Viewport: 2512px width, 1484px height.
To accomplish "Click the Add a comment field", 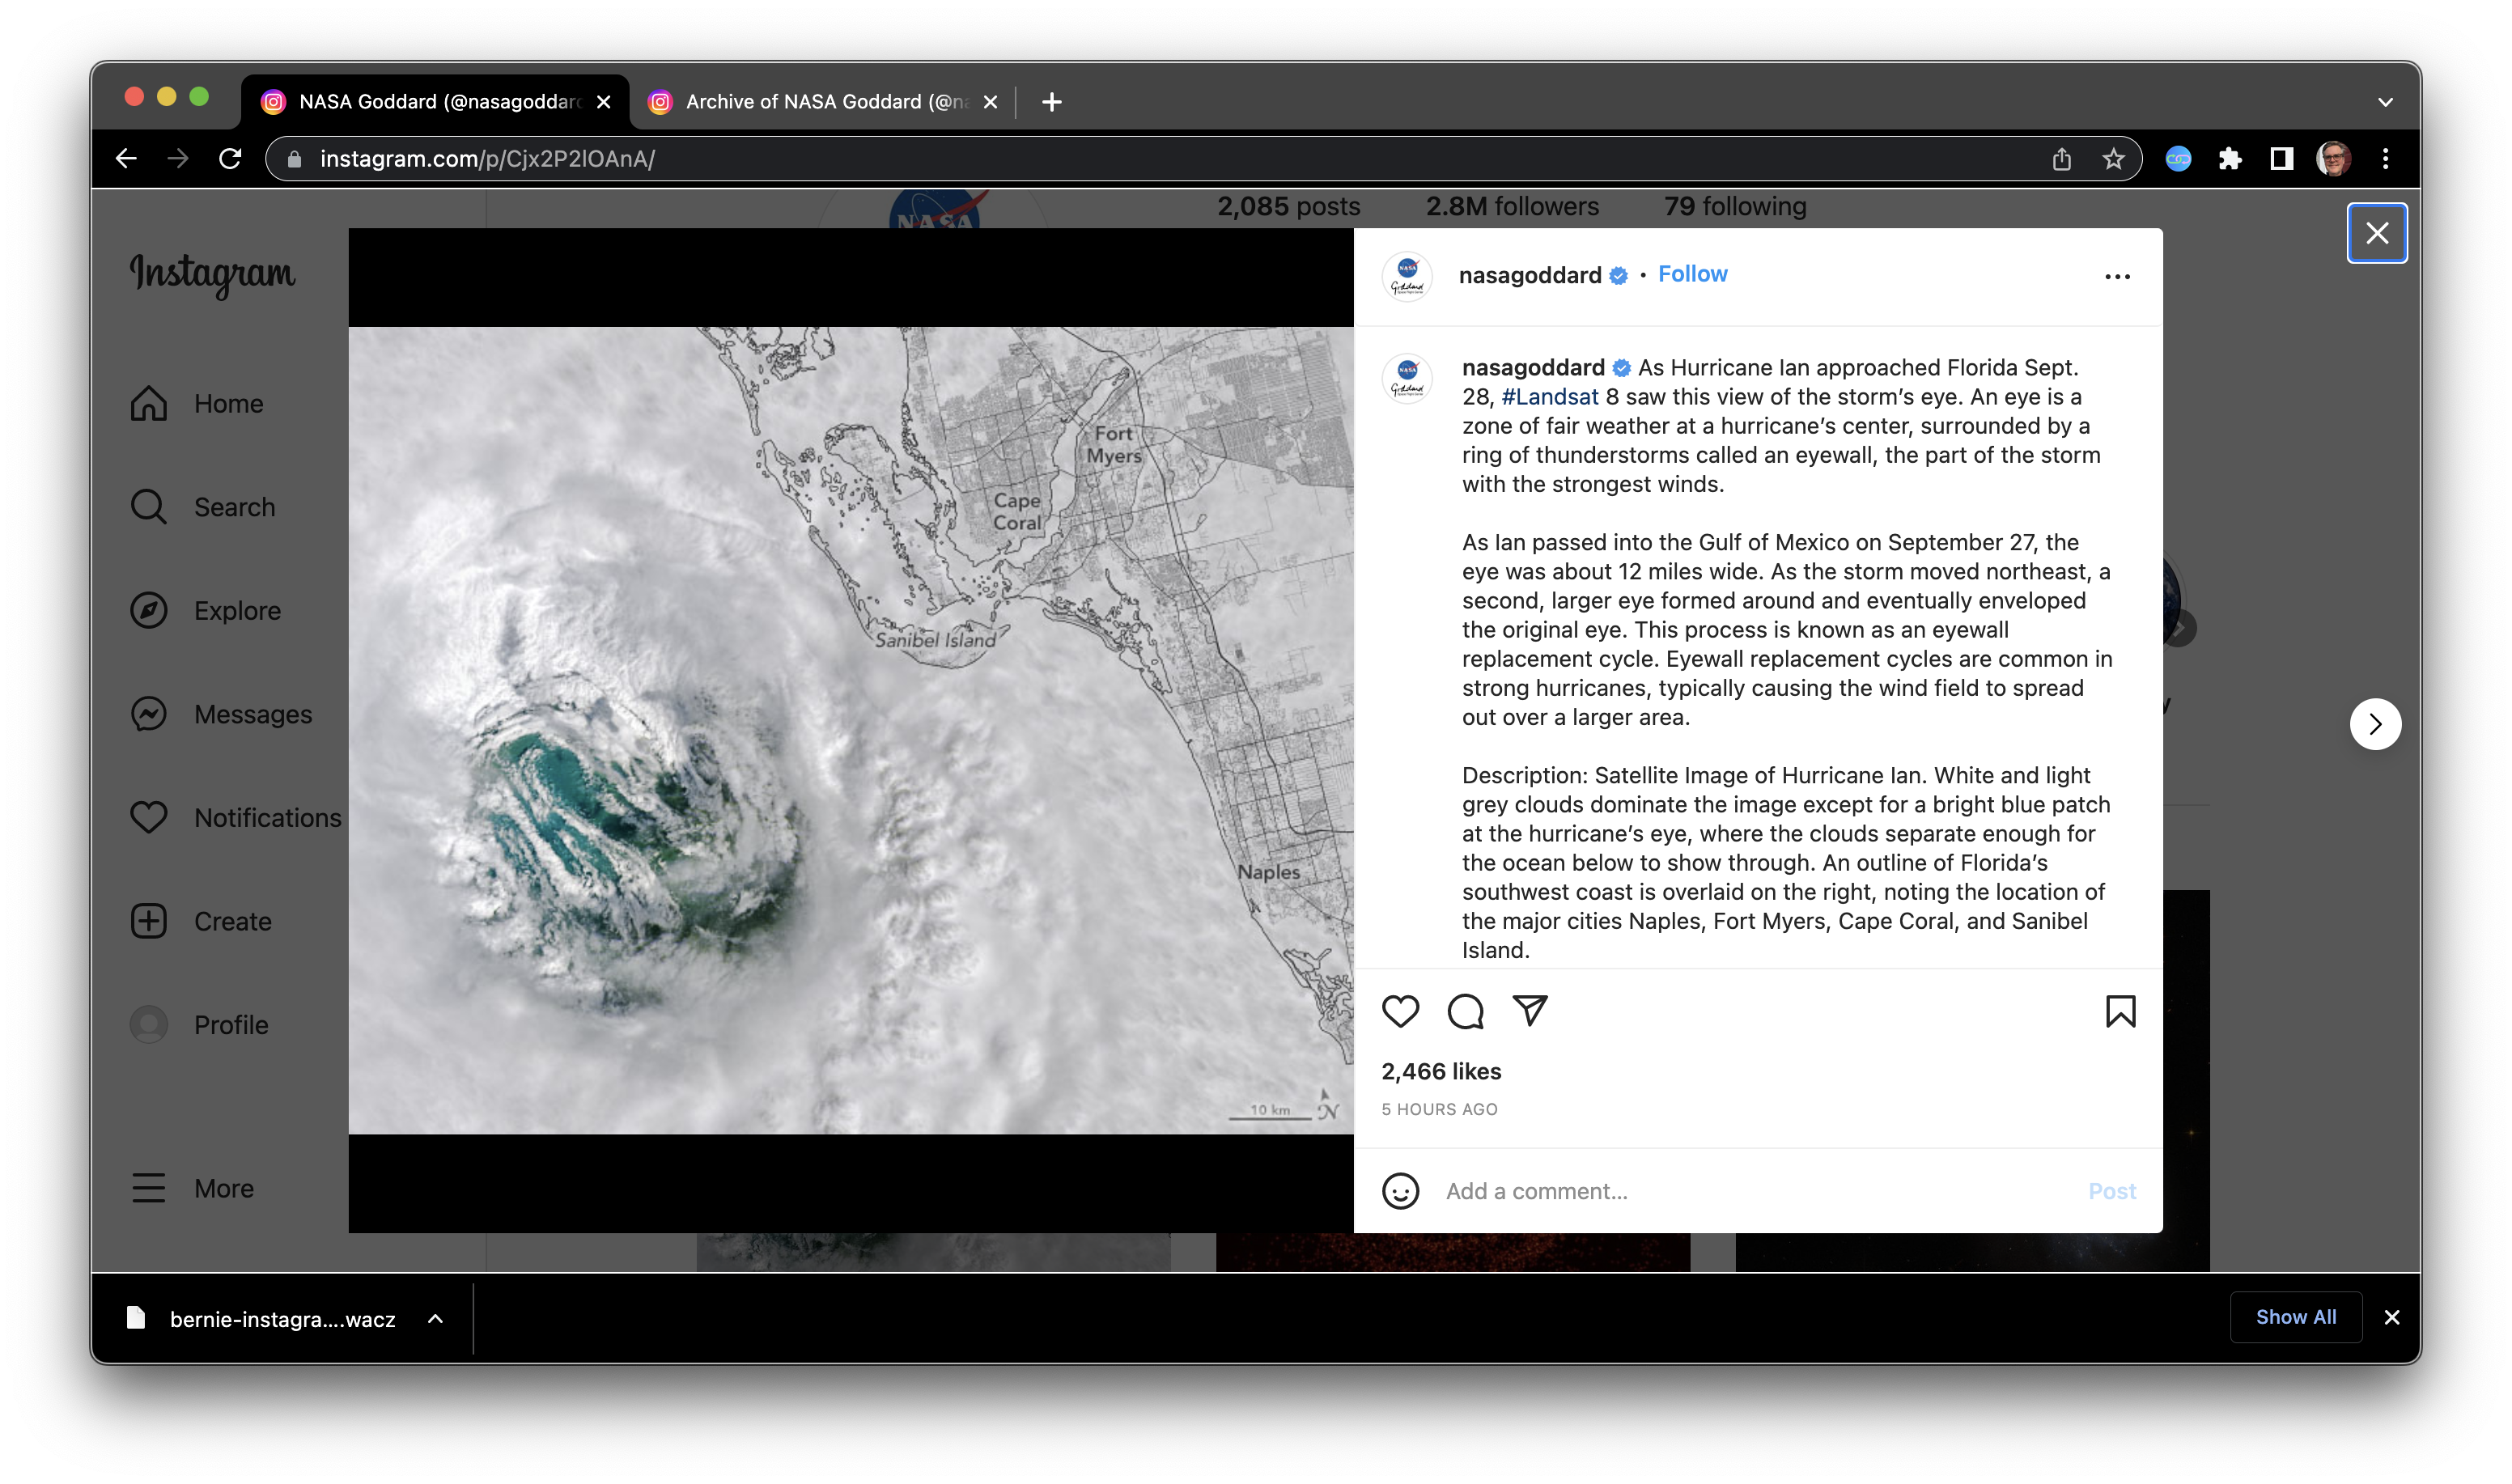I will point(1600,1191).
